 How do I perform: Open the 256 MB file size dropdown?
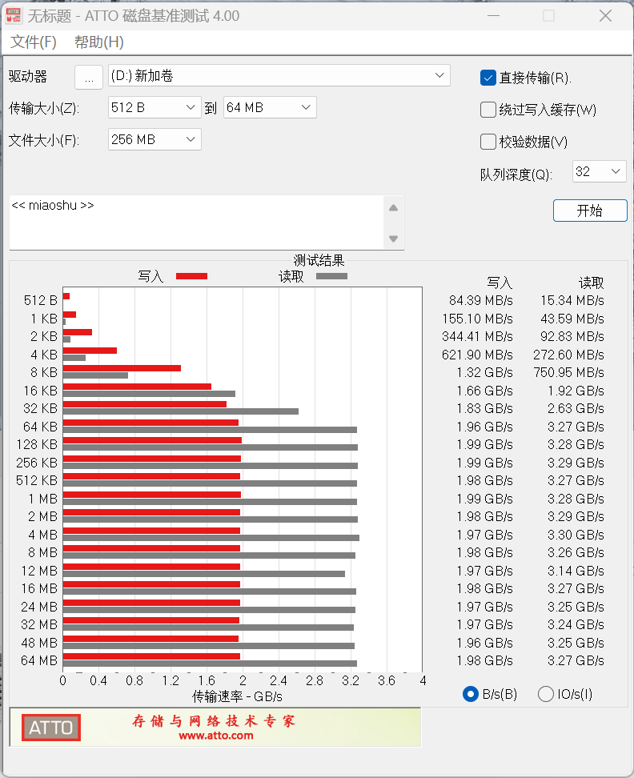pyautogui.click(x=191, y=139)
